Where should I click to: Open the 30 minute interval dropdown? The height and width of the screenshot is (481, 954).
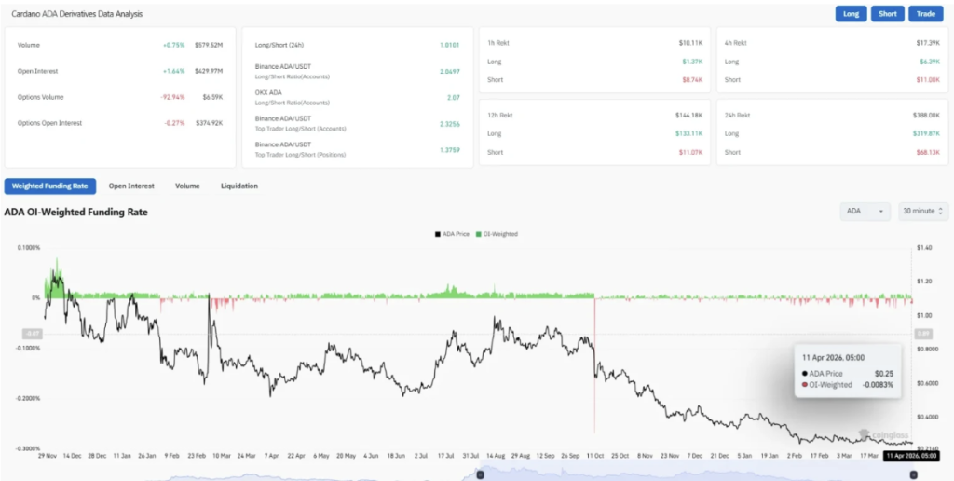pyautogui.click(x=922, y=212)
